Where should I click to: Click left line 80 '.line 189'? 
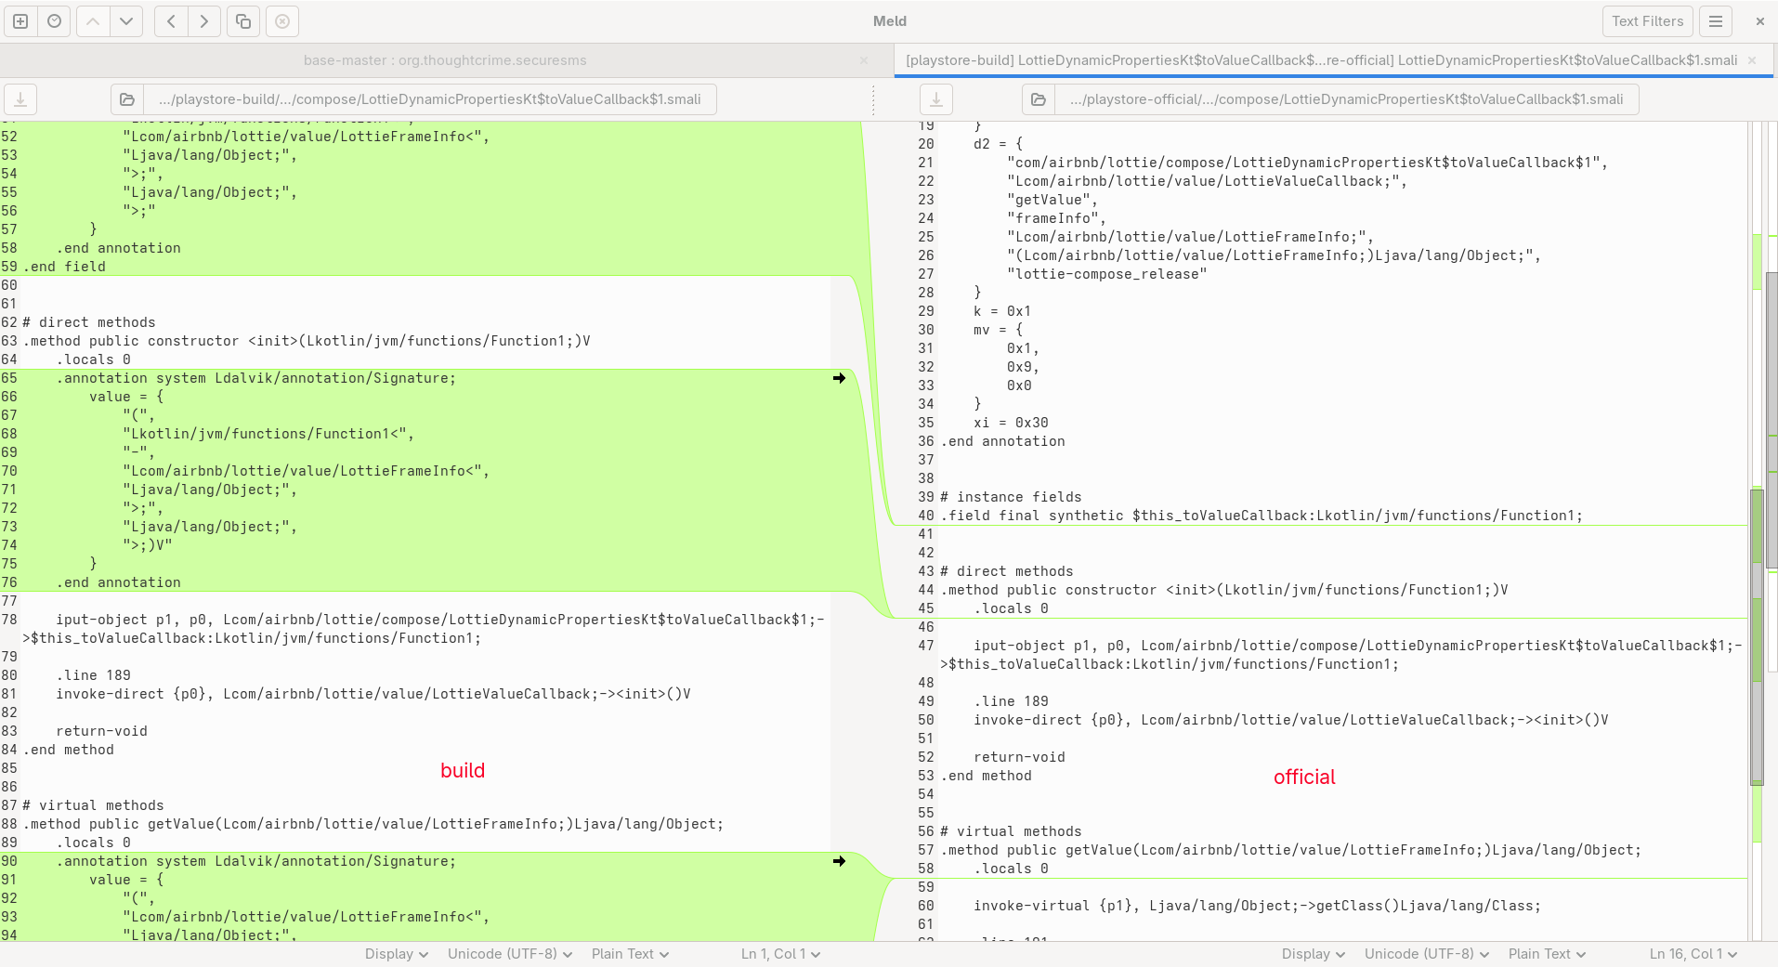[93, 675]
